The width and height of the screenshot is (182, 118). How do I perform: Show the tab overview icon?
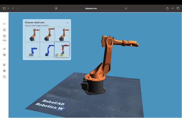tap(178, 8)
